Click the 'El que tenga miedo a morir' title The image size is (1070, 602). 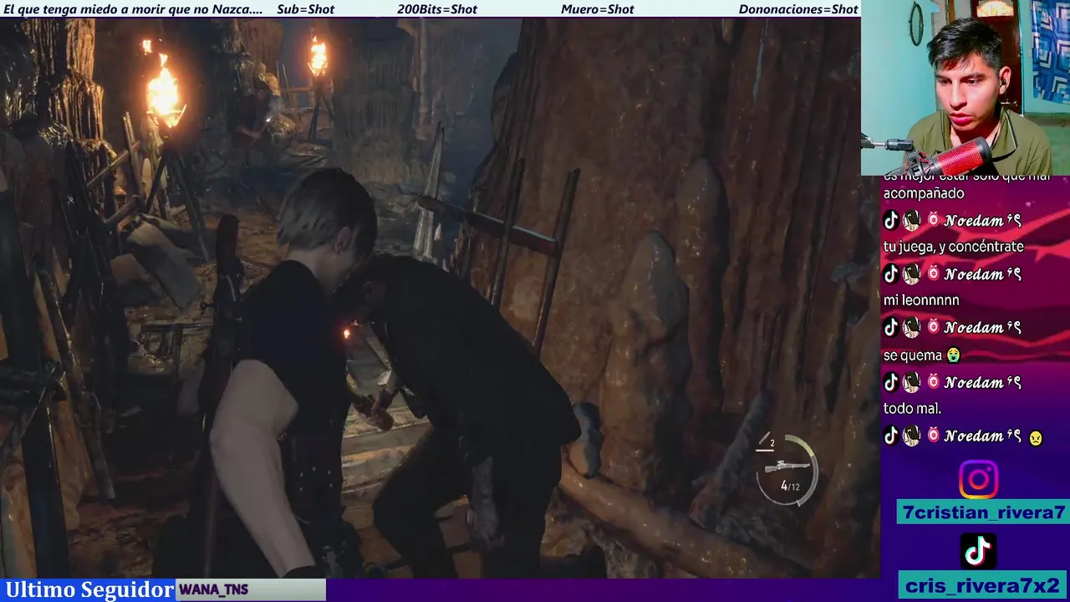click(133, 9)
